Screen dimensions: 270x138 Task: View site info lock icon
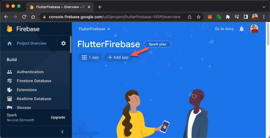[44, 17]
